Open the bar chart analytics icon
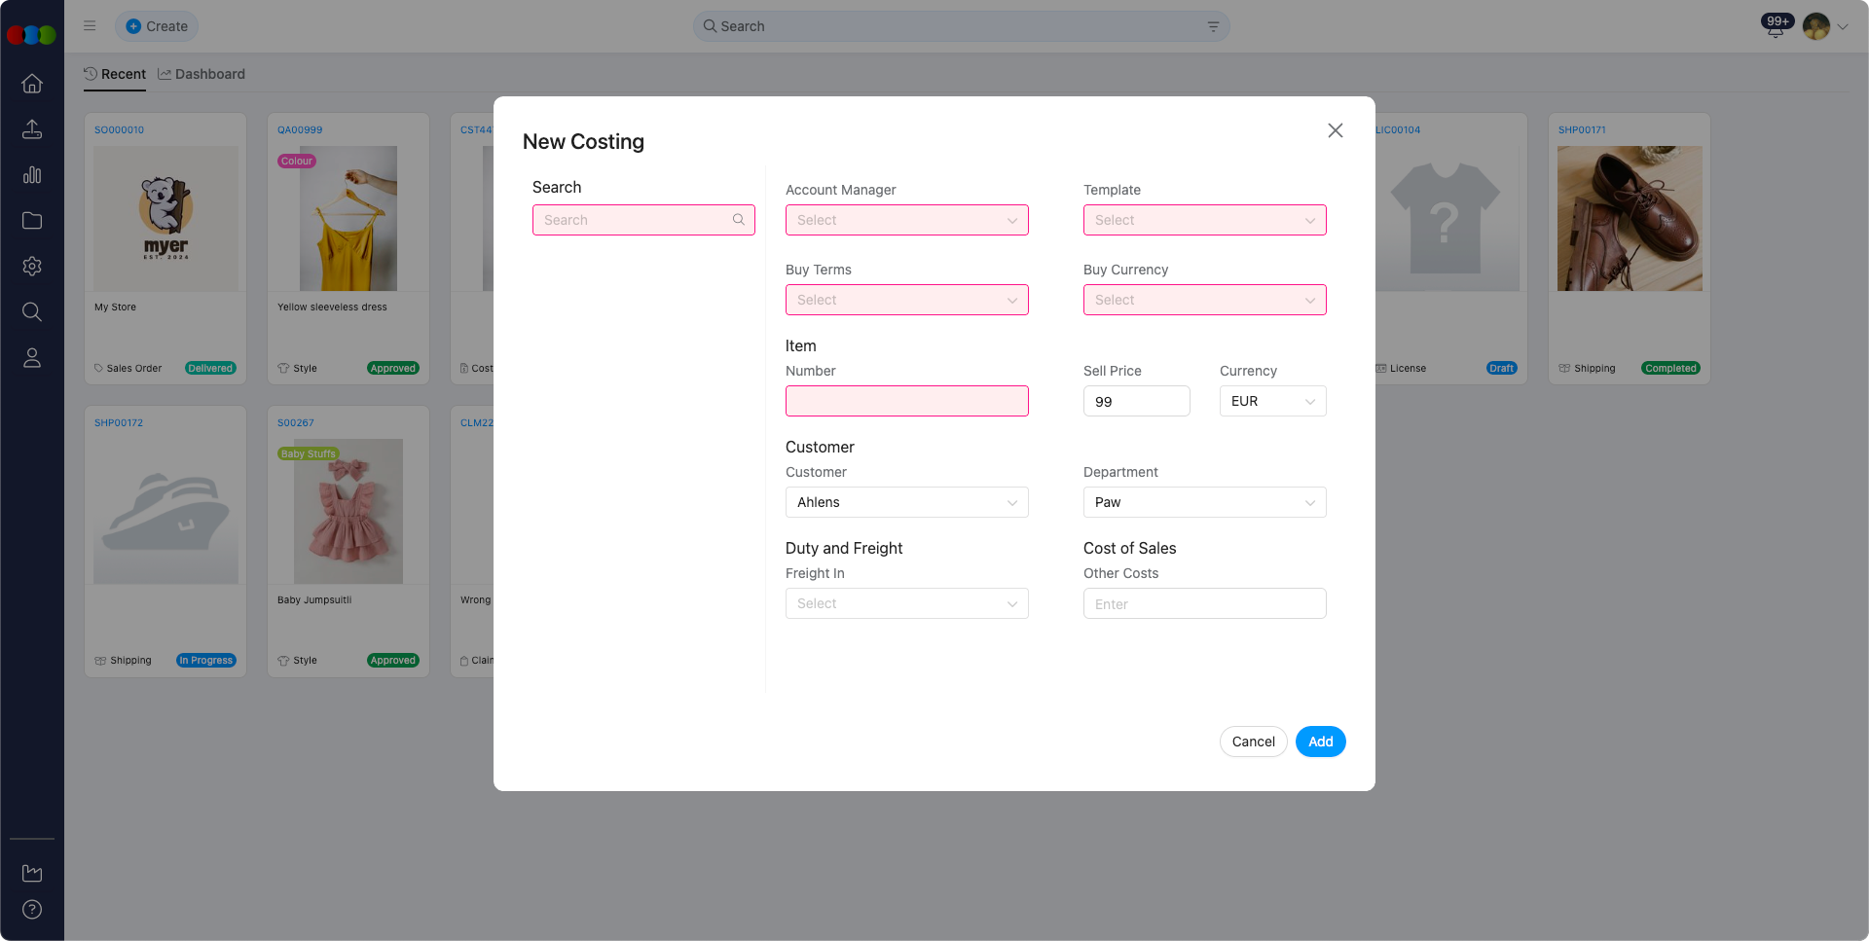This screenshot has height=941, width=1869. [32, 175]
